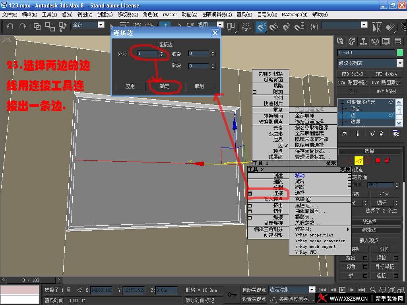Select Vertex sub-object level icon
The image size is (407, 305).
349,160
